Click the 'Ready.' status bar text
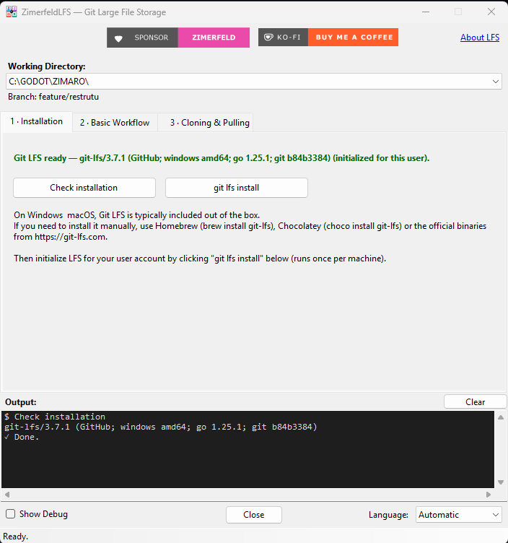Viewport: 508px width, 543px height. [16, 537]
